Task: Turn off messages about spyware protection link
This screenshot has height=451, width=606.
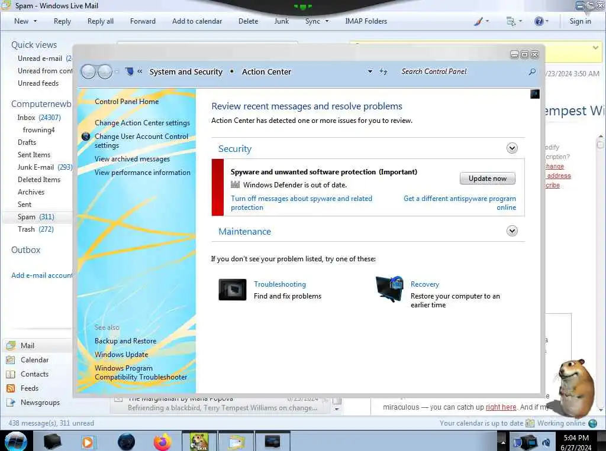Action: tap(301, 203)
